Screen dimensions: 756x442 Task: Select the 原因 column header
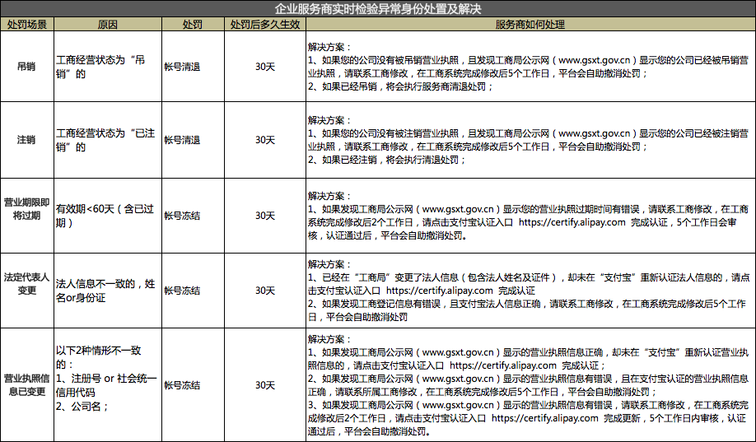[x=108, y=24]
